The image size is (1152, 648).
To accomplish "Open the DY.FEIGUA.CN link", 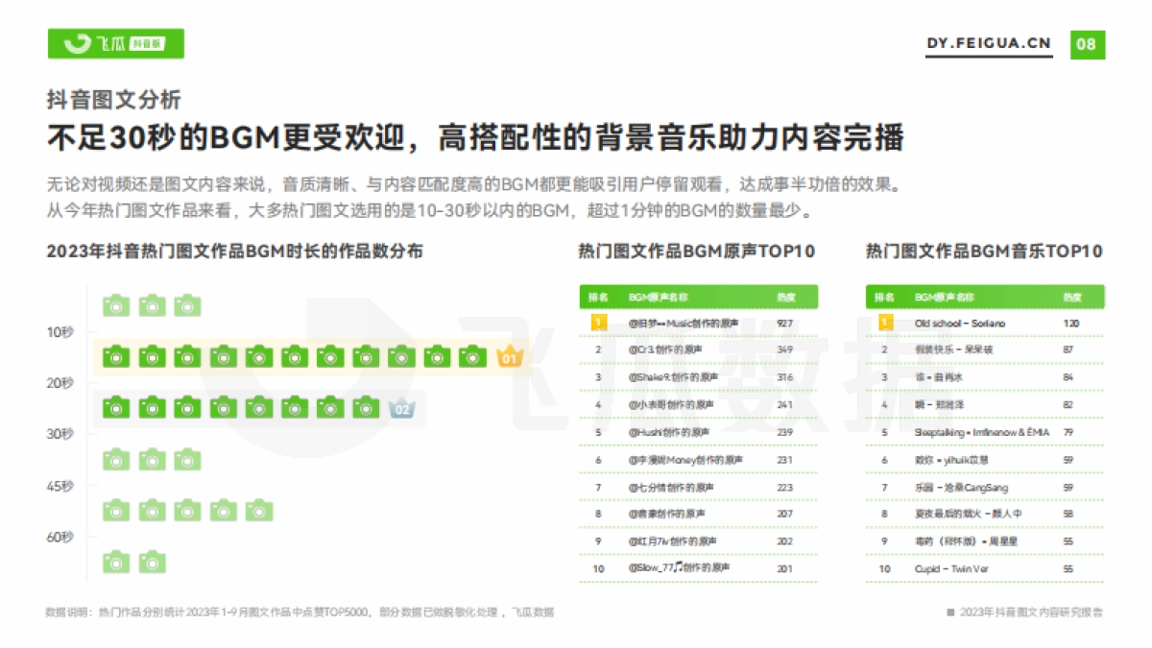I will click(x=990, y=42).
